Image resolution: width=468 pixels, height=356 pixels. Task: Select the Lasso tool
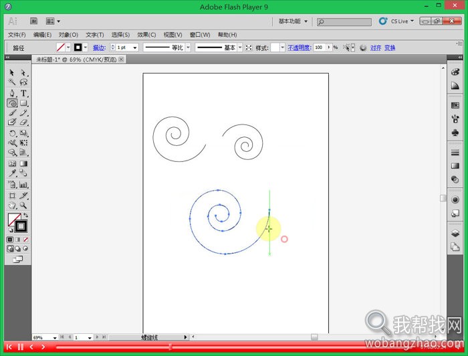coord(23,82)
